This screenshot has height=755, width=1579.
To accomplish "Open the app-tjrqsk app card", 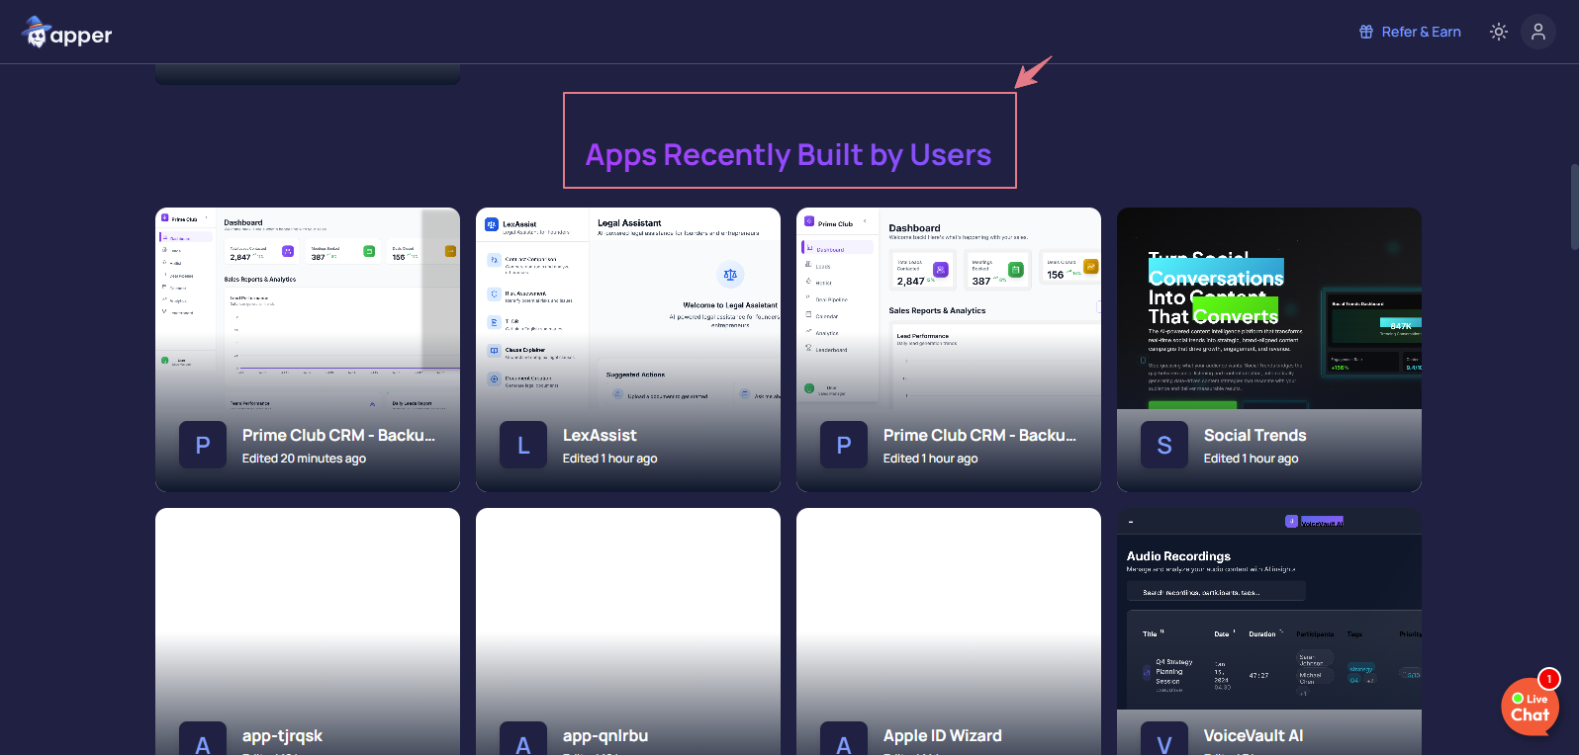I will [x=307, y=613].
